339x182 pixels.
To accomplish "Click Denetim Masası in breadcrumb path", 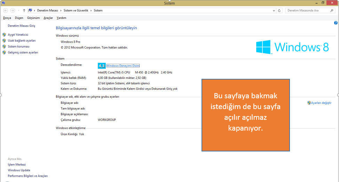I will (x=48, y=10).
